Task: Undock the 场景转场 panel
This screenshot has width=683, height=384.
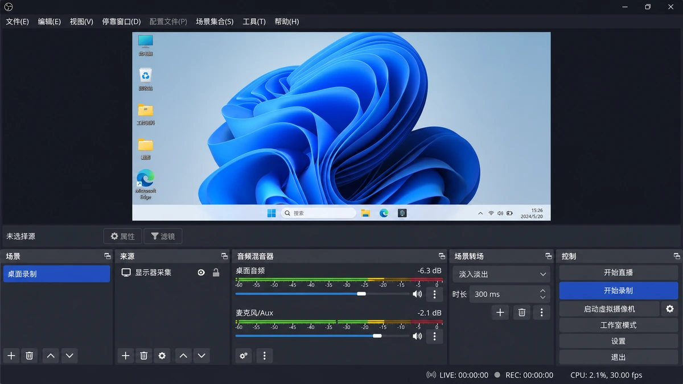Action: 548,257
